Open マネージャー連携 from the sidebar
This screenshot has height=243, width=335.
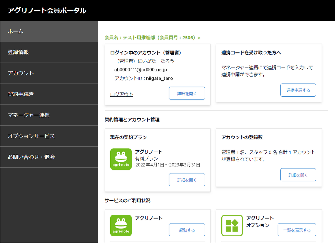tap(49, 115)
